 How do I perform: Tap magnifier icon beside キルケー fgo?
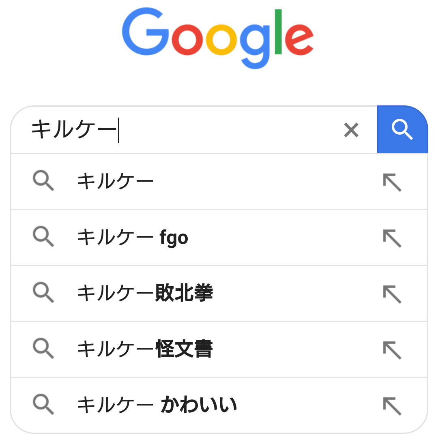tap(43, 237)
